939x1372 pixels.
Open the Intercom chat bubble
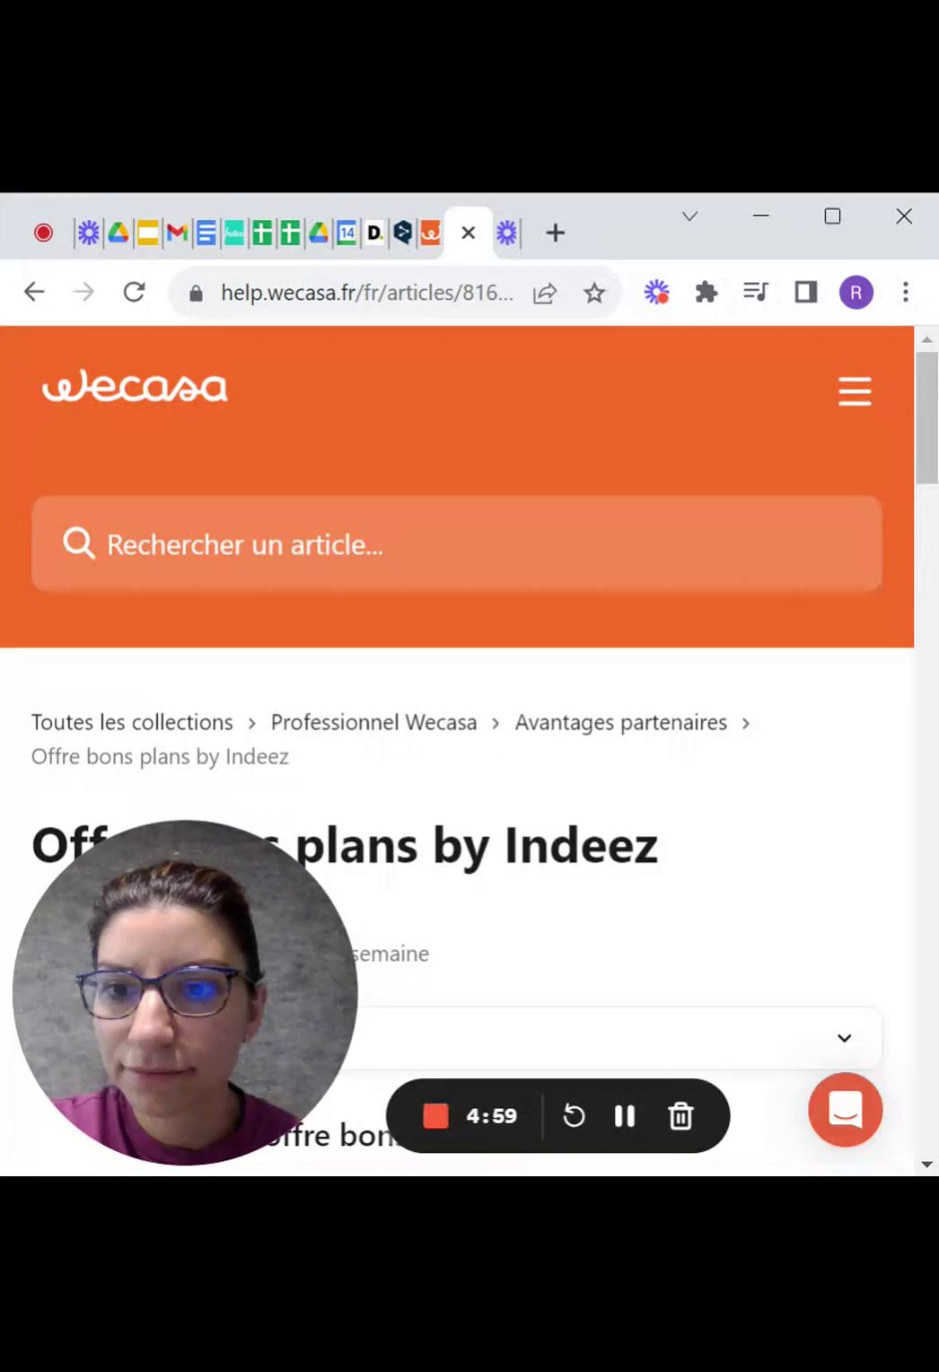click(x=845, y=1110)
